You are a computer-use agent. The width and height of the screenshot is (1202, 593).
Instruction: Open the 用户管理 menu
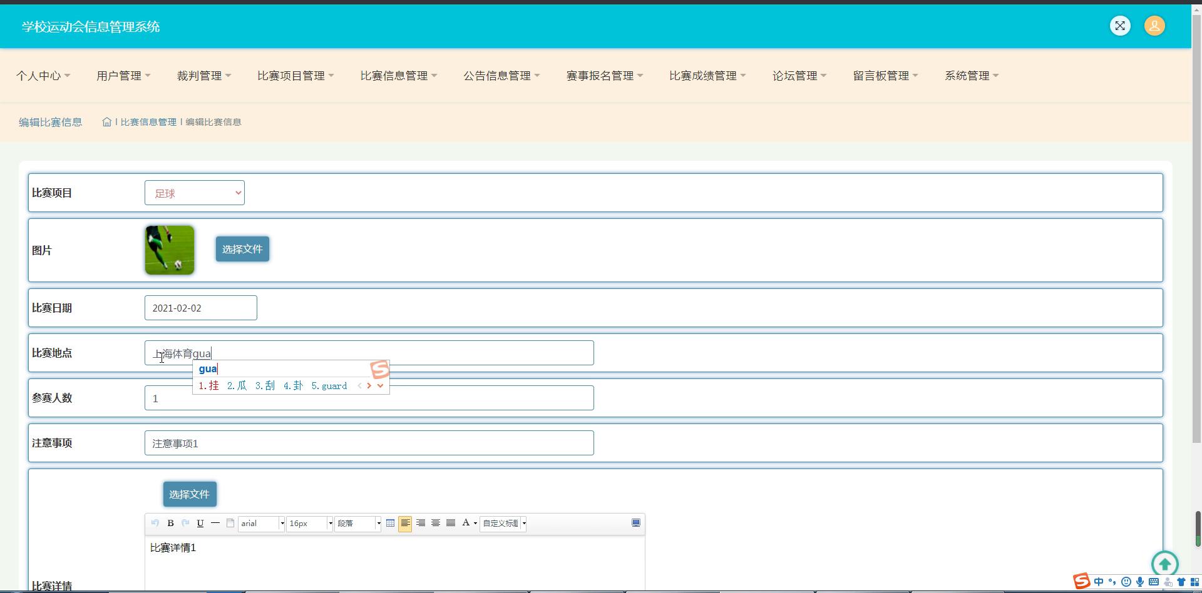[x=123, y=76]
